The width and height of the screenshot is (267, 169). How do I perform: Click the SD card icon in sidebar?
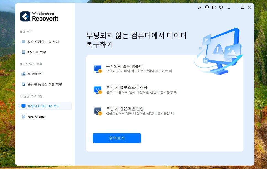(23, 52)
